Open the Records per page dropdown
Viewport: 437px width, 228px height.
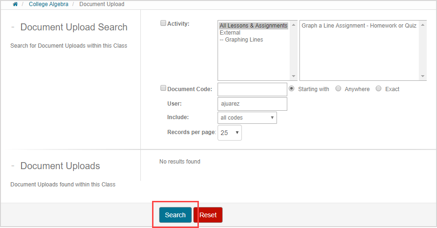(229, 133)
